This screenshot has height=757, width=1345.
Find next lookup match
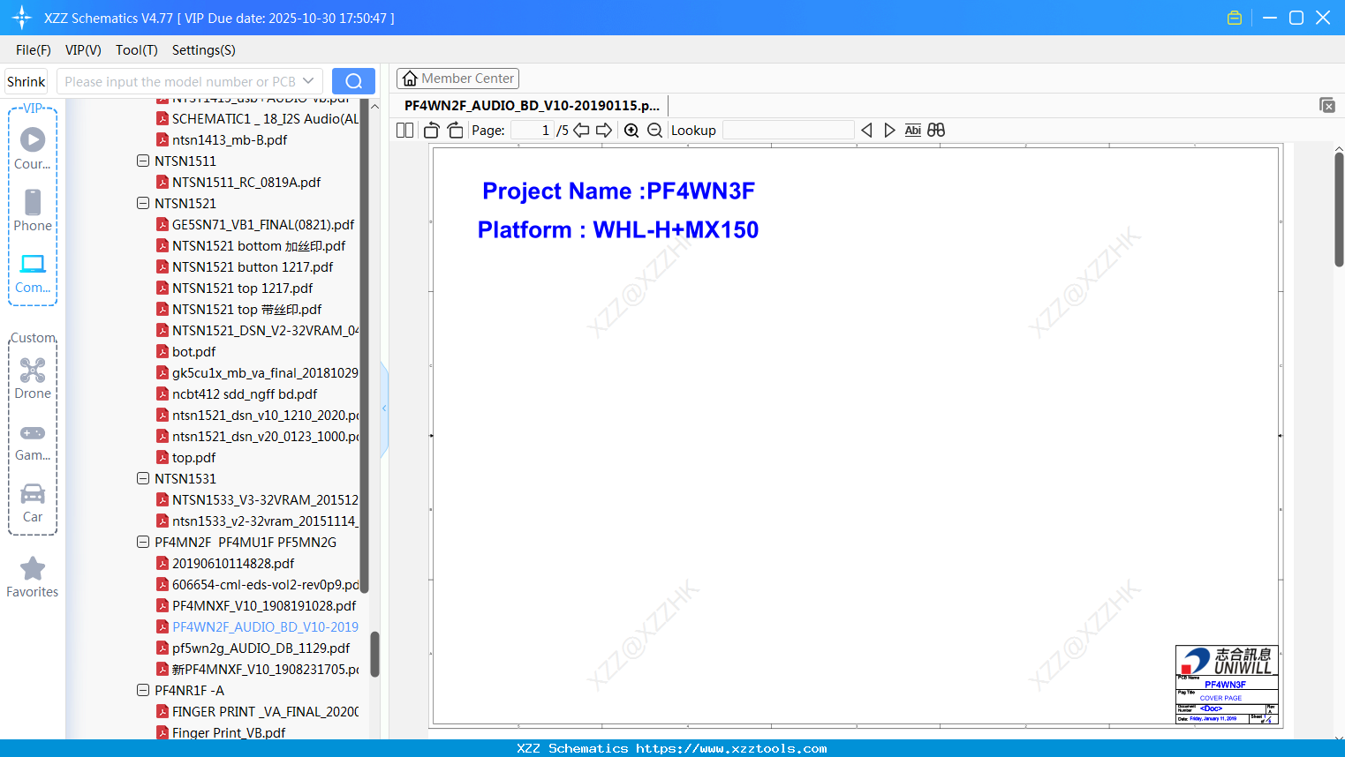[x=889, y=131]
